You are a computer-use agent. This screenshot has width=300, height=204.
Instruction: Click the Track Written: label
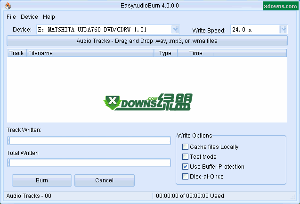pyautogui.click(x=24, y=130)
